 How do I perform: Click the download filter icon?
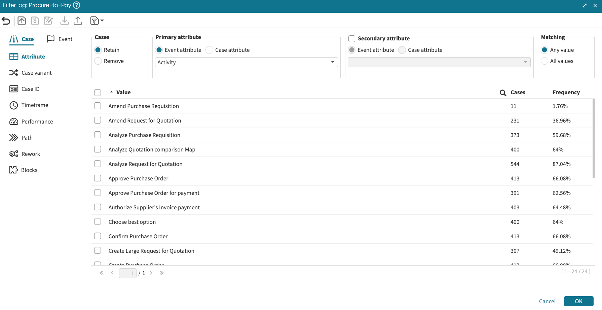(x=65, y=21)
